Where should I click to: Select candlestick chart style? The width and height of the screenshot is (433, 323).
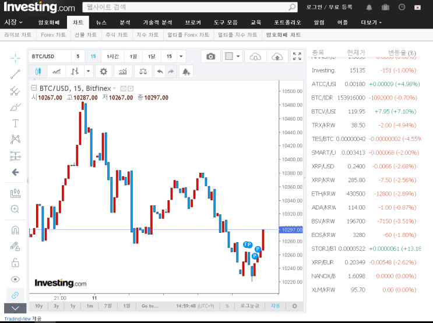[x=38, y=72]
